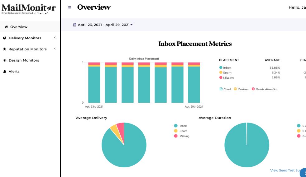This screenshot has width=306, height=177.
Task: Open the Overview menu item
Action: click(30, 27)
